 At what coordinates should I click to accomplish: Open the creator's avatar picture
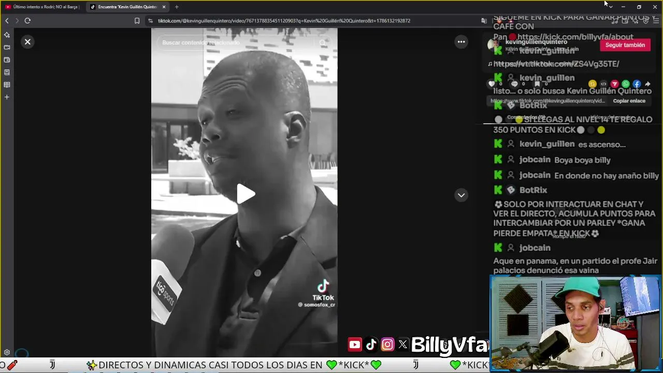pyautogui.click(x=494, y=45)
